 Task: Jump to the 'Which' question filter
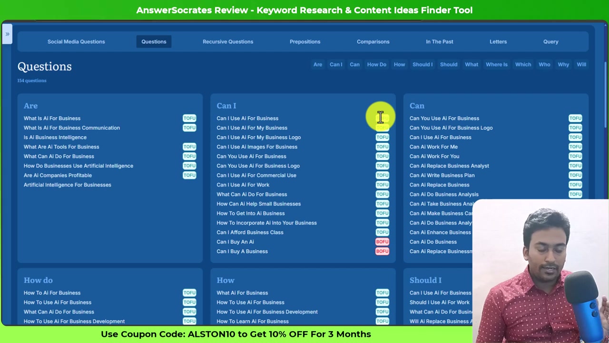(523, 64)
